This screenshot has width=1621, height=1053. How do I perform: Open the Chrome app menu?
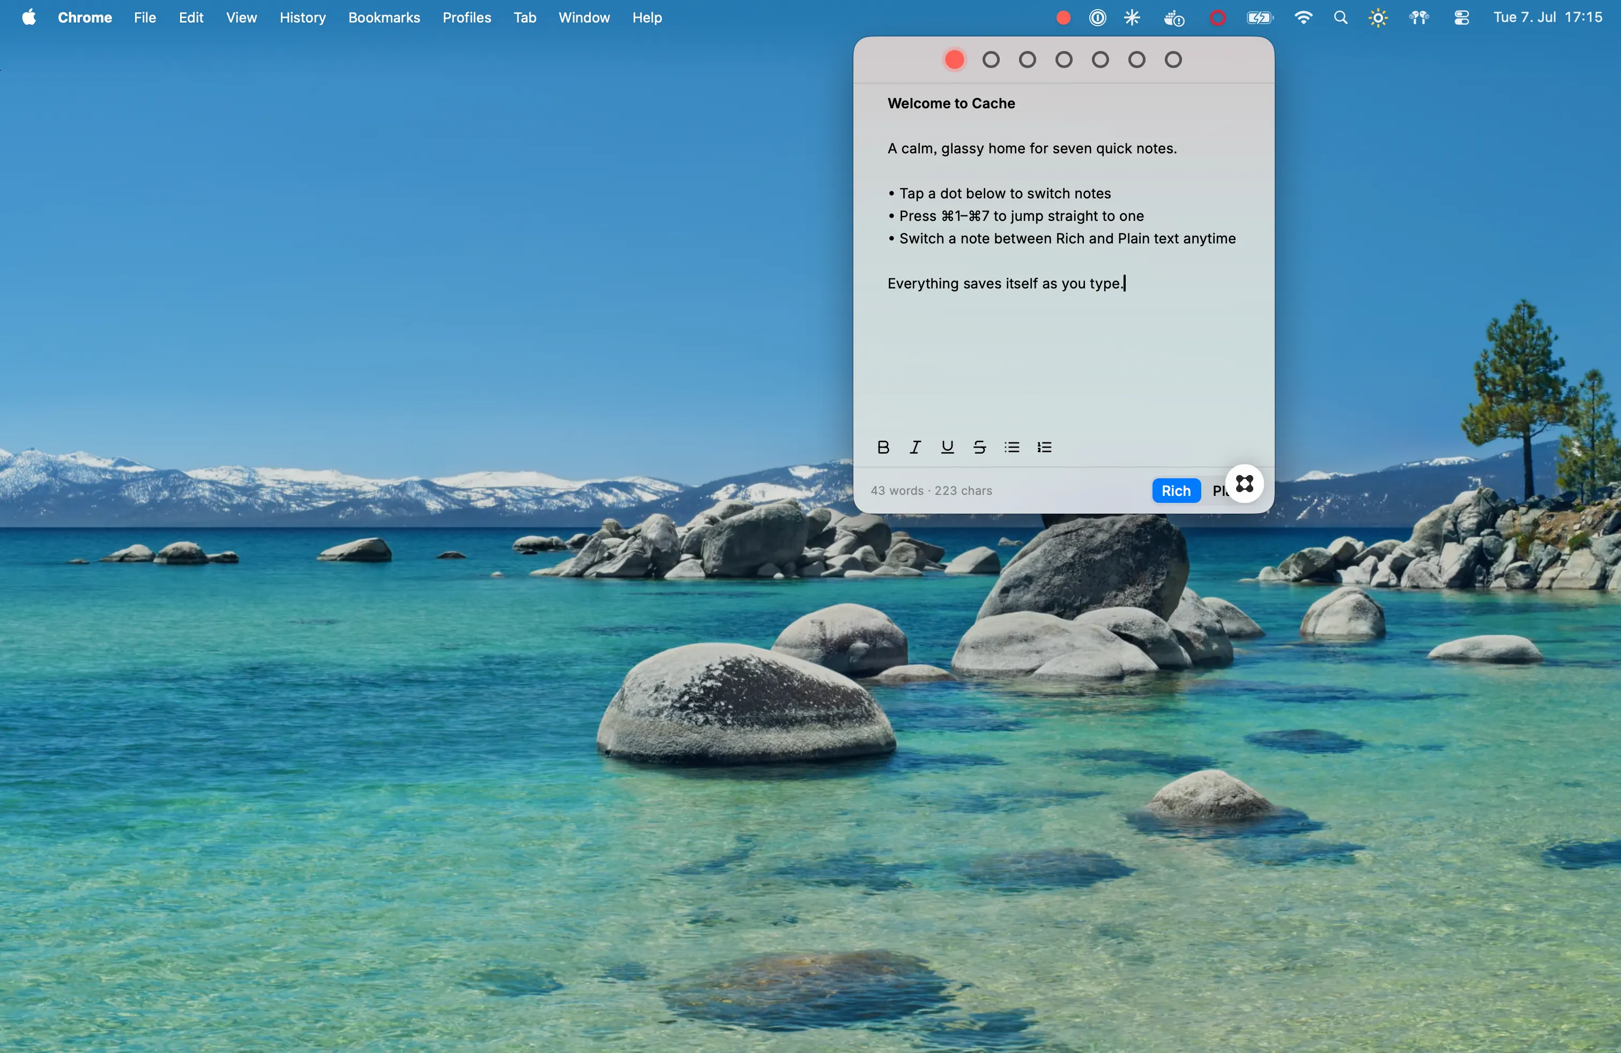pyautogui.click(x=85, y=18)
